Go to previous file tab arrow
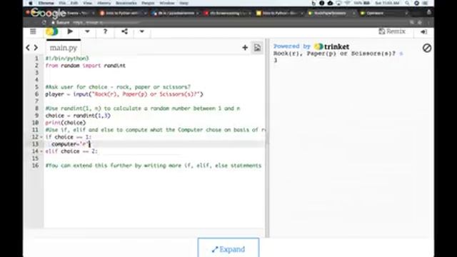This screenshot has width=457, height=257. coord(28,47)
